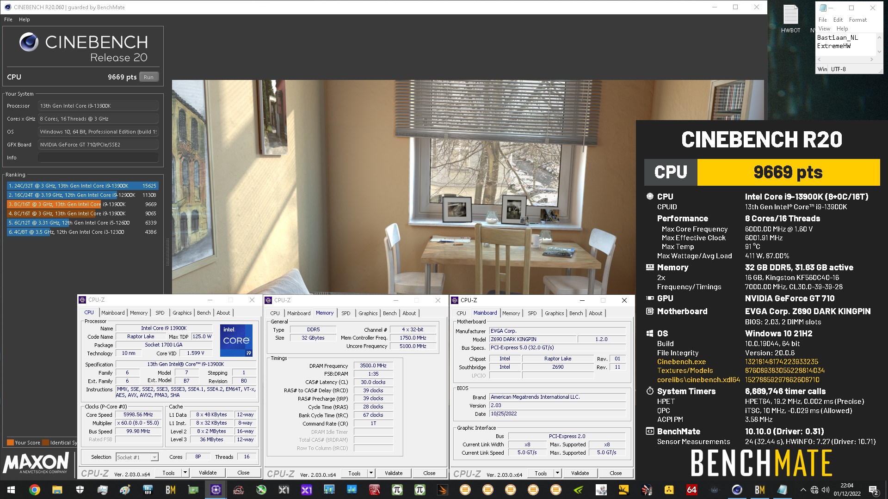The image size is (888, 499).
Task: Click DRAM Frequency value 3500.0 MHz
Action: (x=373, y=365)
